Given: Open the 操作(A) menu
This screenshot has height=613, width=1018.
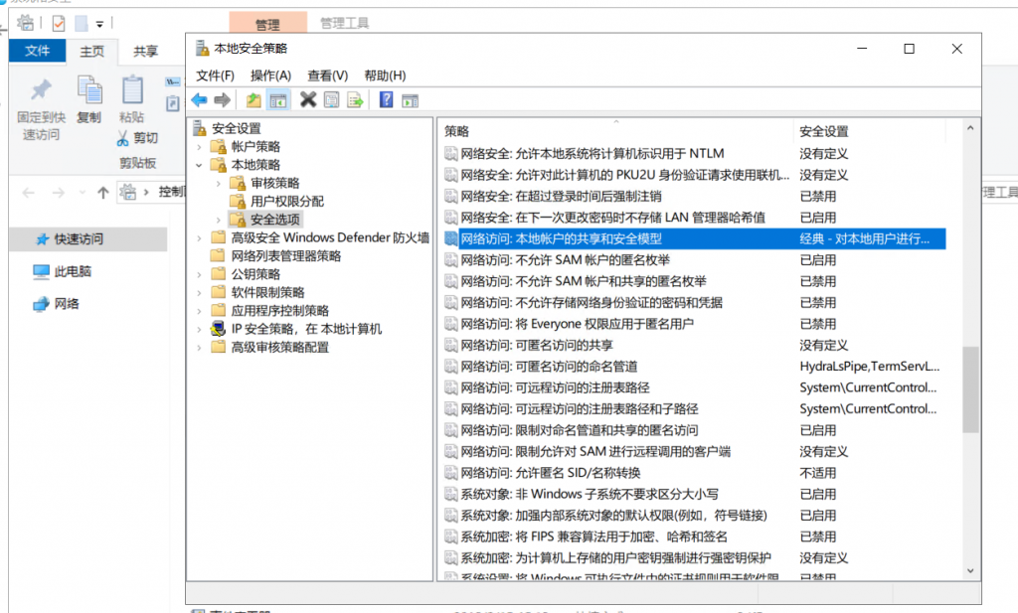Looking at the screenshot, I should tap(270, 76).
